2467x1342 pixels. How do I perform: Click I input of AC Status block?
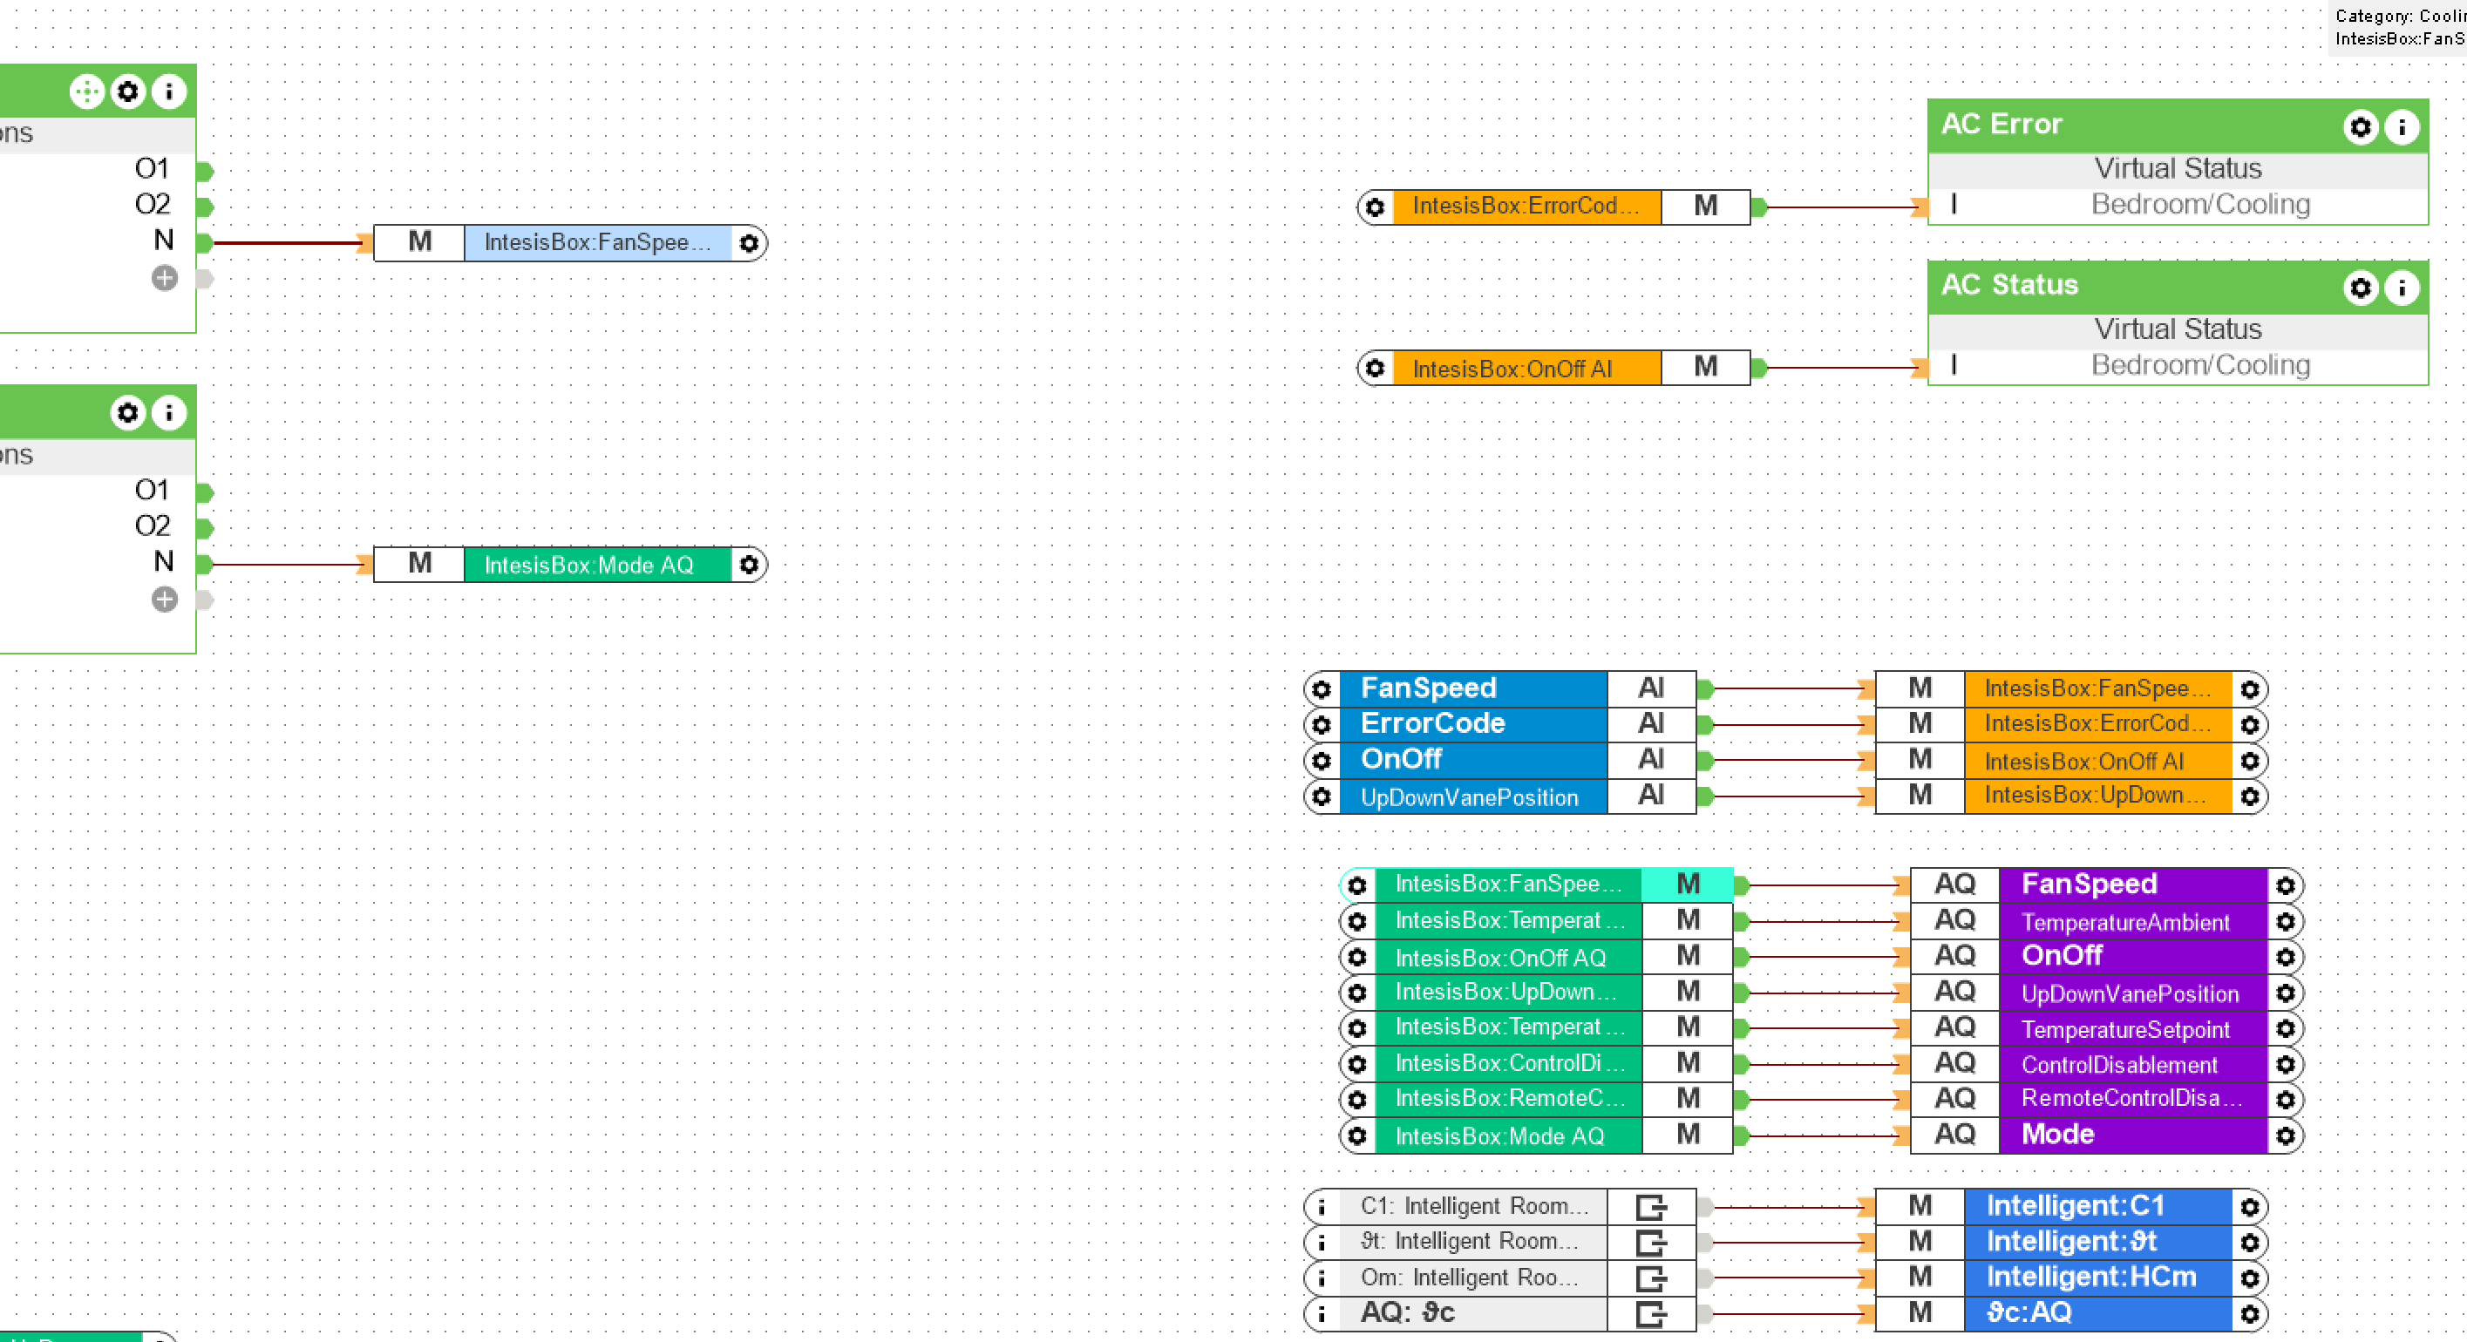1954,366
